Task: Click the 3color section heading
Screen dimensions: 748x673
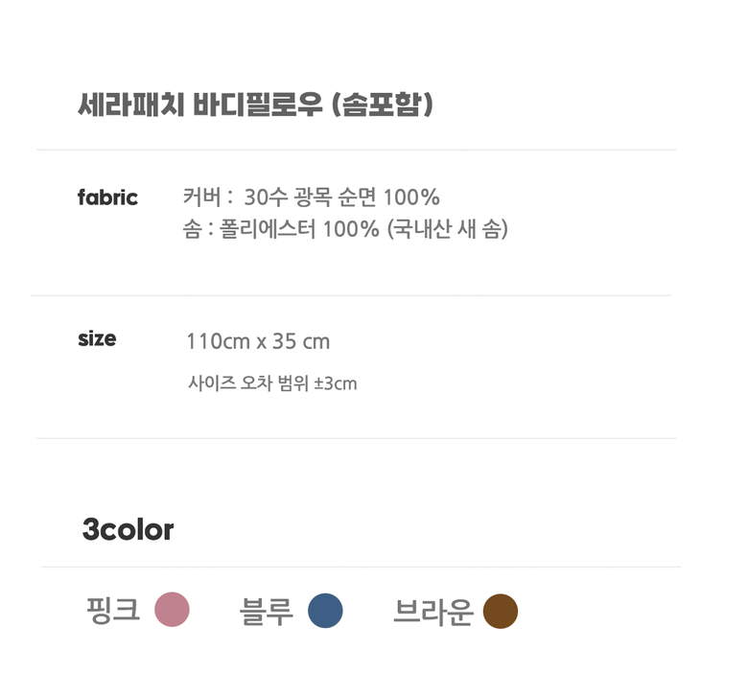Action: (x=128, y=529)
